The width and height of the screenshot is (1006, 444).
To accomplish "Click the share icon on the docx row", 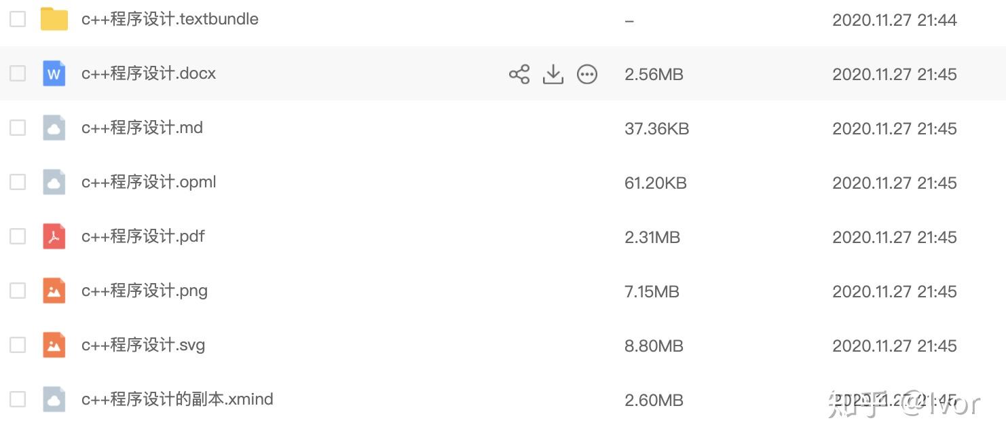I will (x=519, y=74).
